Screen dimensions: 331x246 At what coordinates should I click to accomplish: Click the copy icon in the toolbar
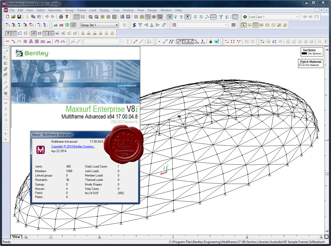point(33,17)
